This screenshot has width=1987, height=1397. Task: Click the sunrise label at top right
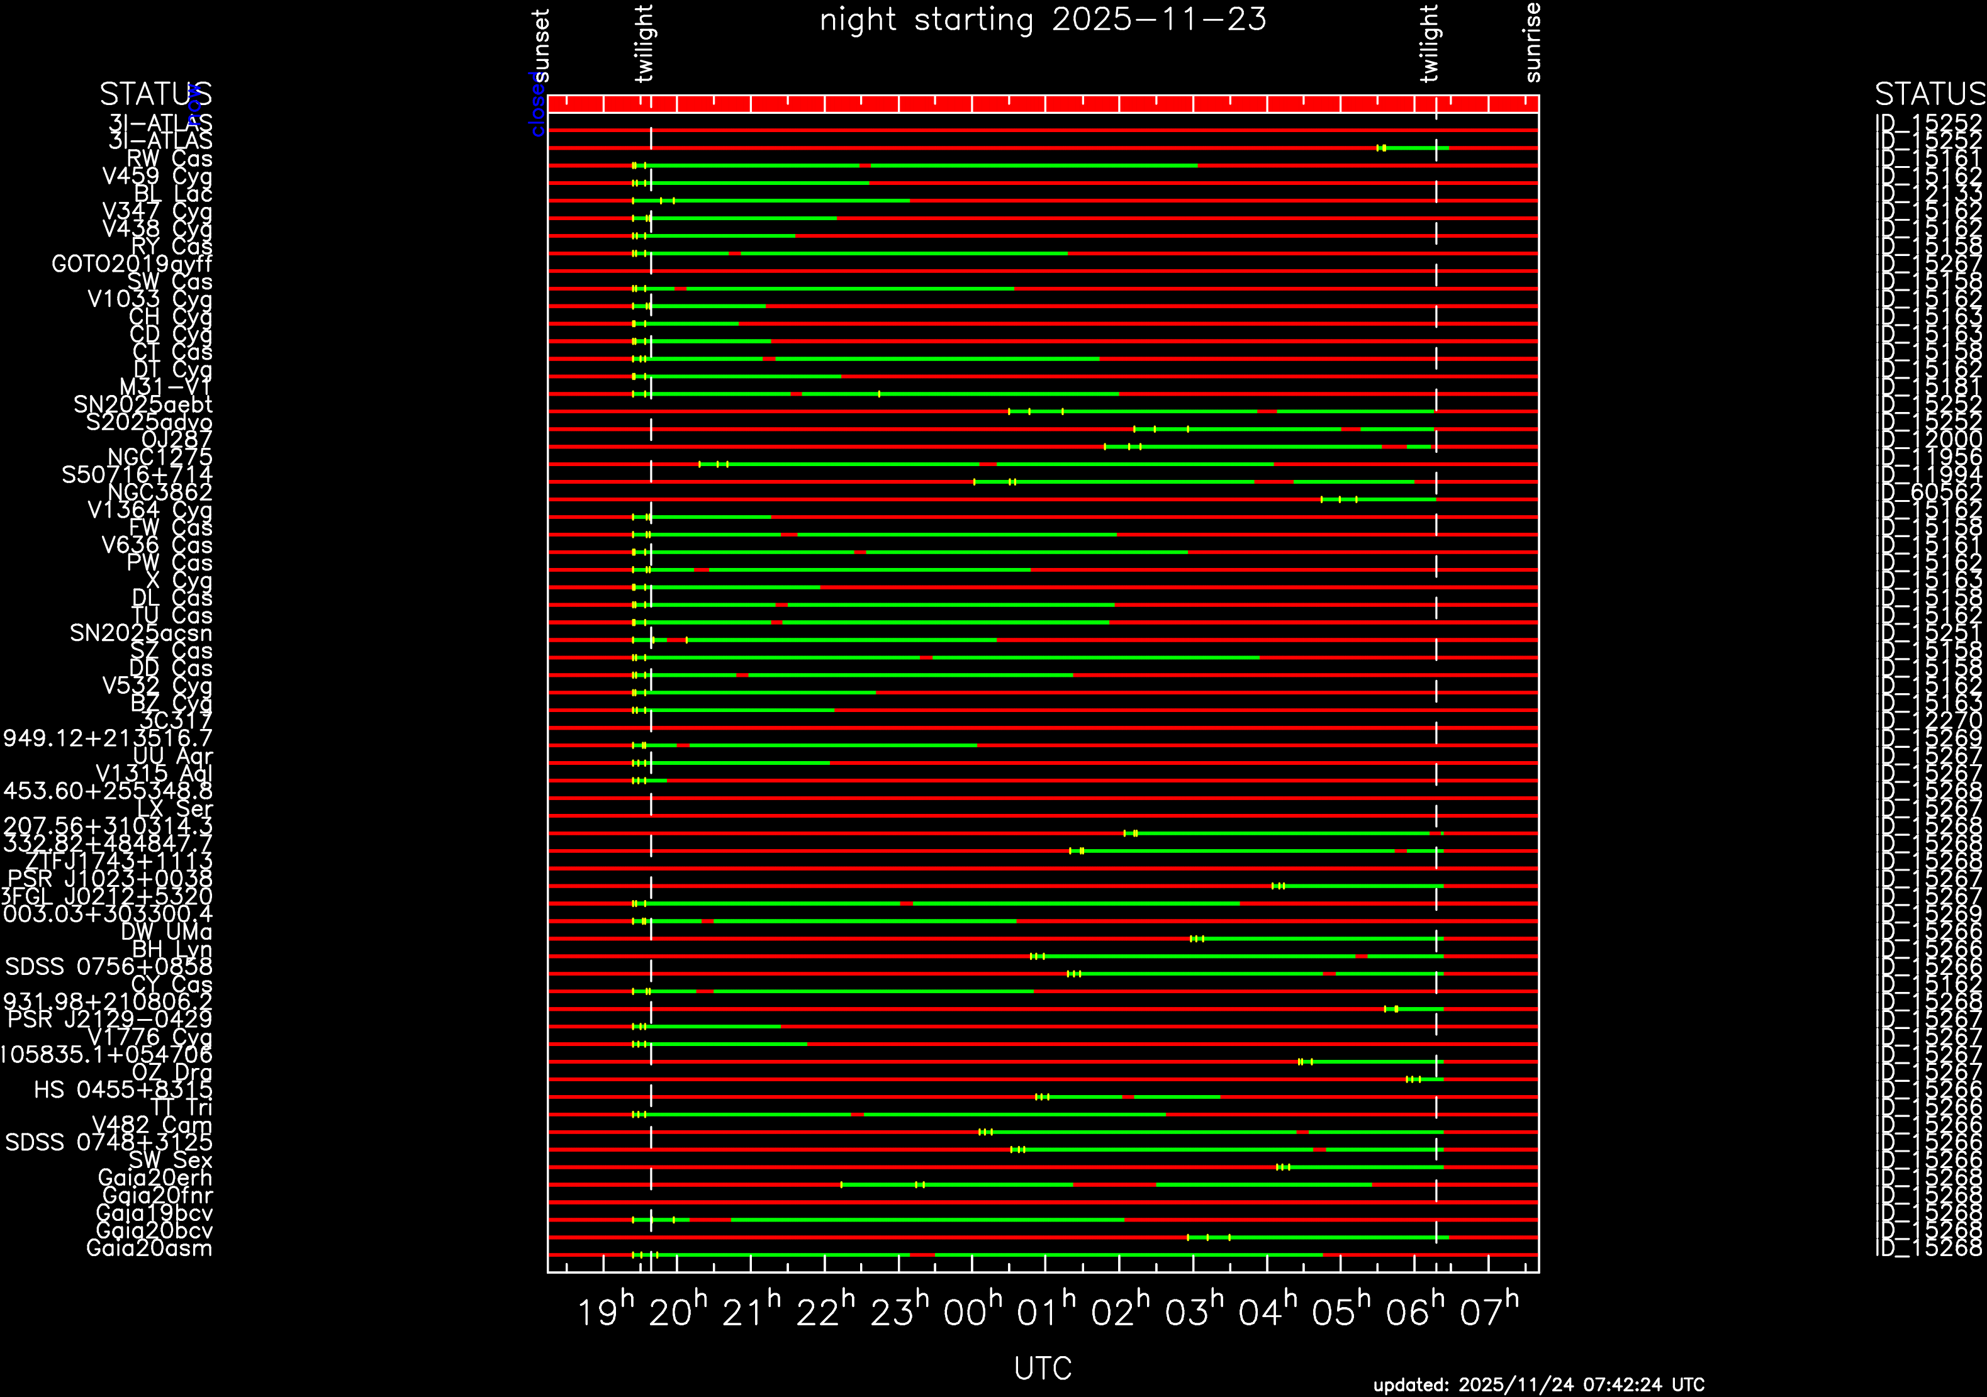(x=1533, y=42)
